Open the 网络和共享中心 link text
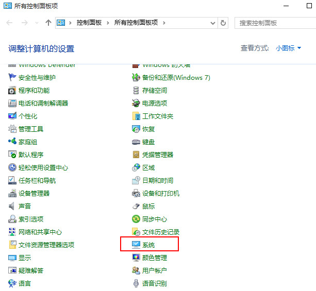Viewport: 316px width, 291px height. coord(40,232)
